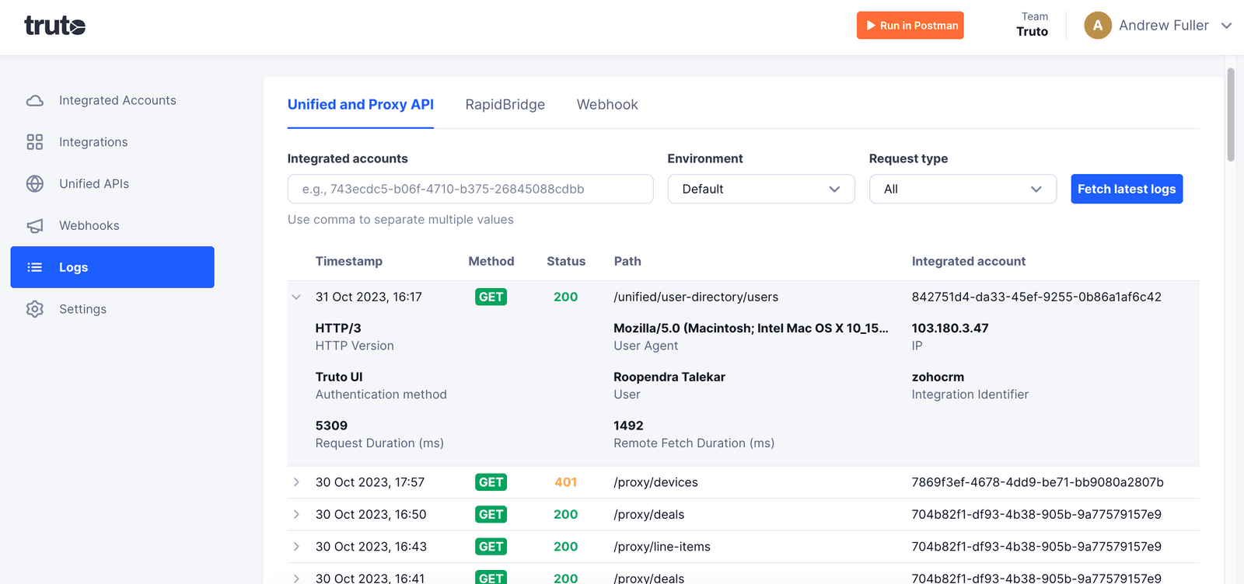
Task: Open the Request type dropdown
Action: click(963, 189)
